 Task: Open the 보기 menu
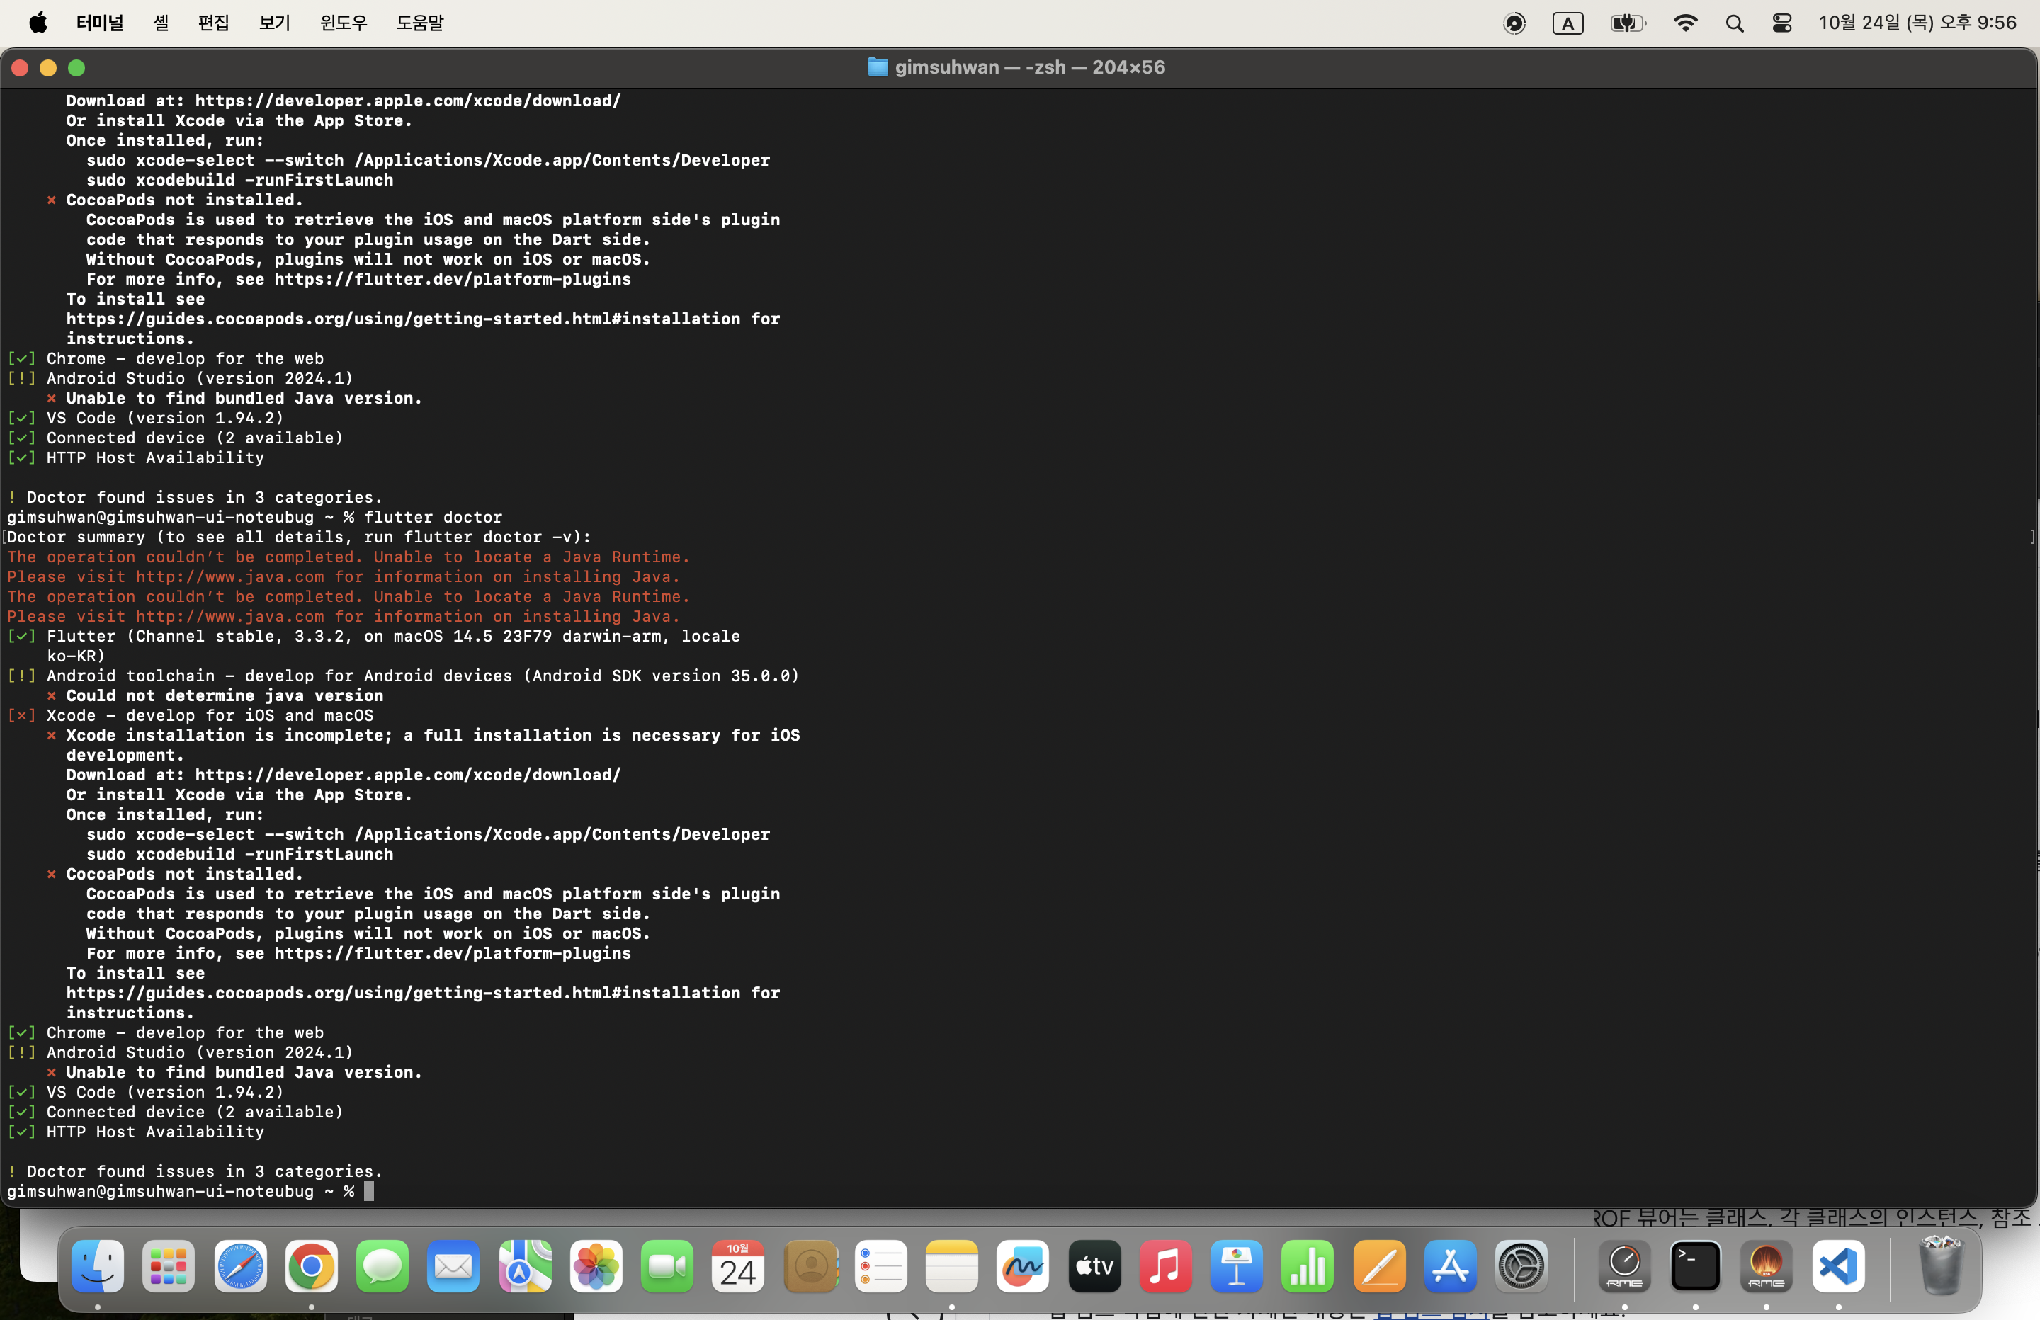(x=275, y=23)
